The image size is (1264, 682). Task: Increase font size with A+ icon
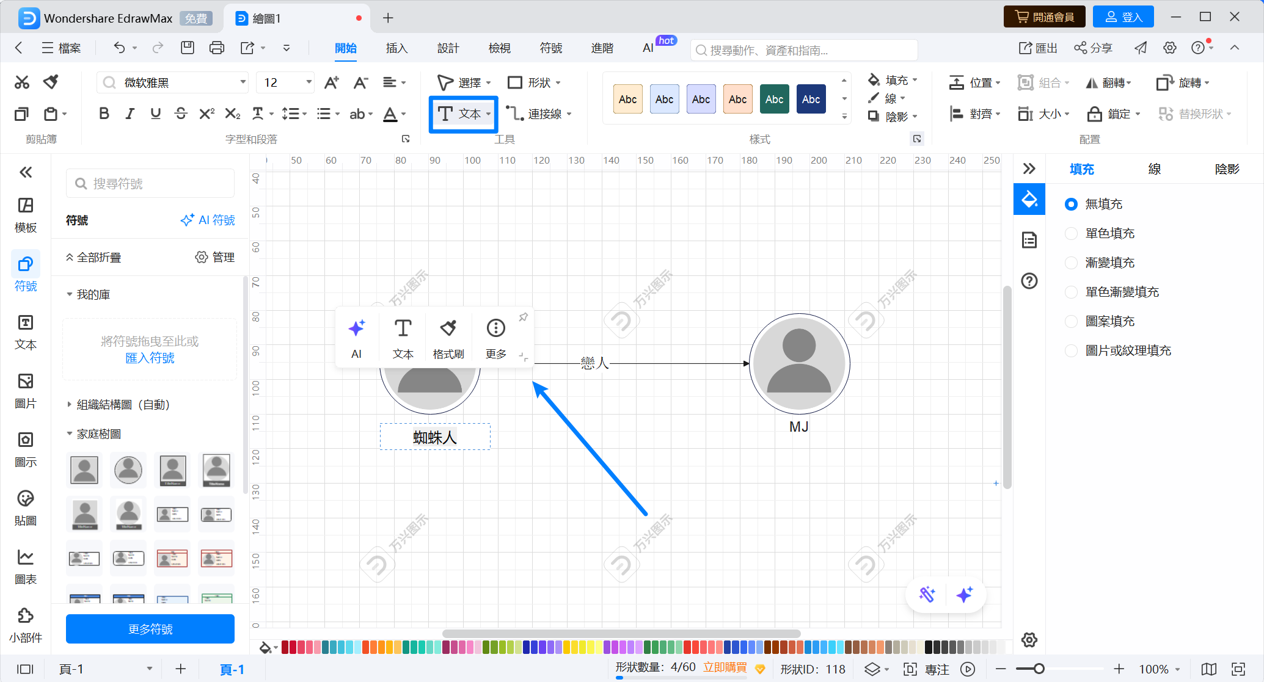[x=332, y=82]
